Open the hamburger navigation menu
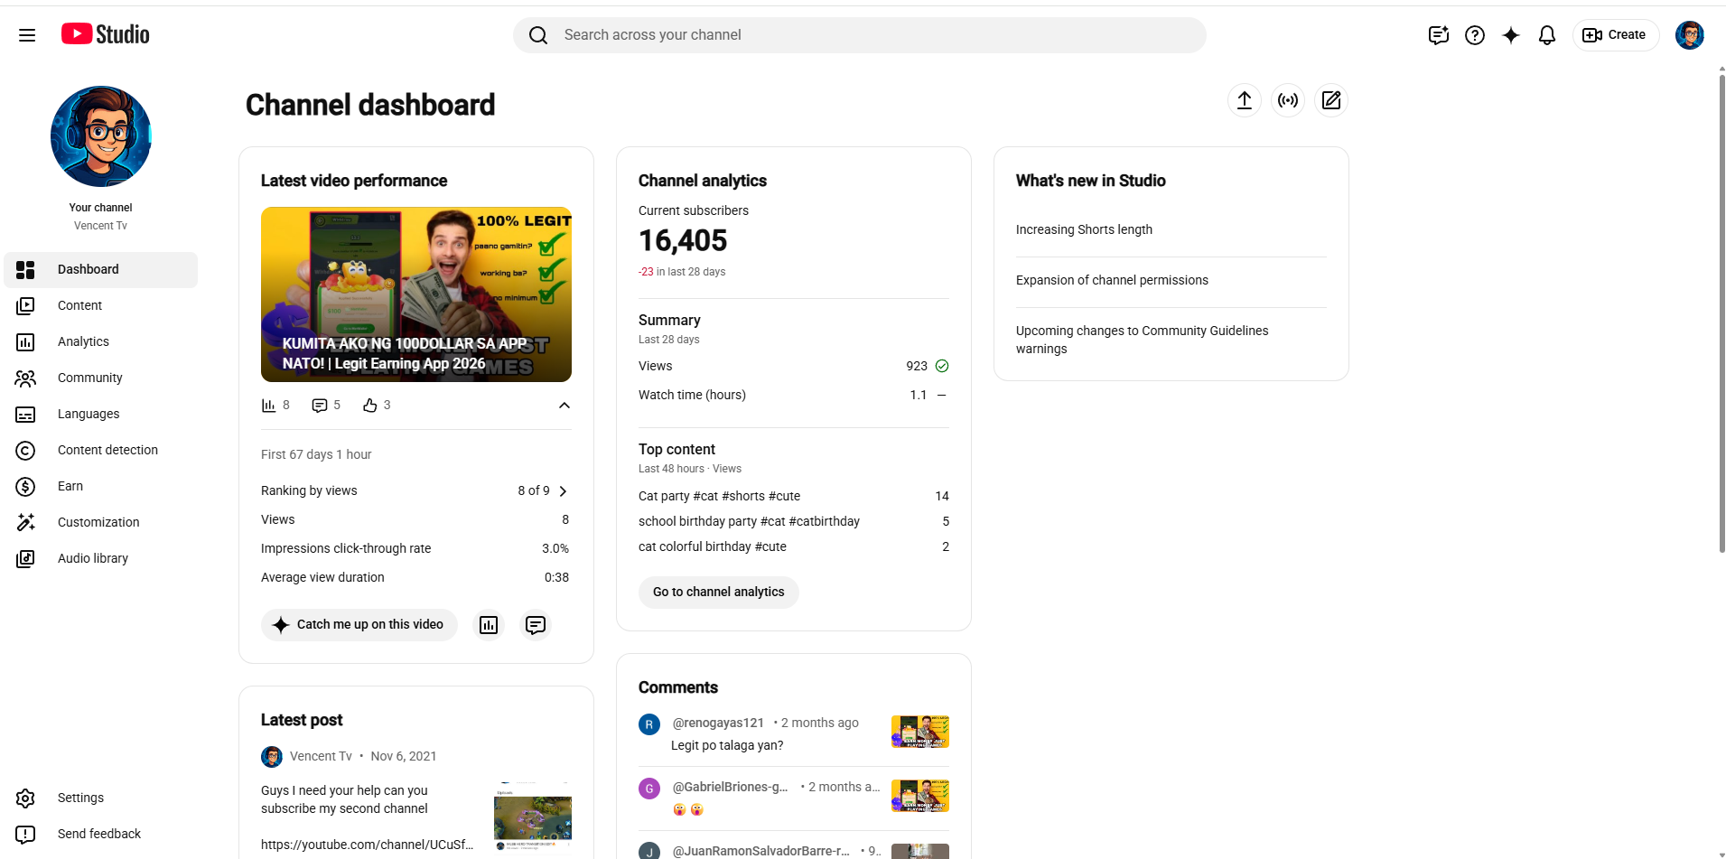The width and height of the screenshot is (1726, 859). point(27,35)
